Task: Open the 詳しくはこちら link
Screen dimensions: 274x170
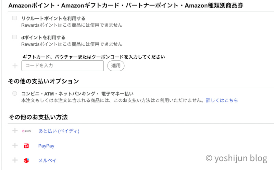Action: coord(222,100)
